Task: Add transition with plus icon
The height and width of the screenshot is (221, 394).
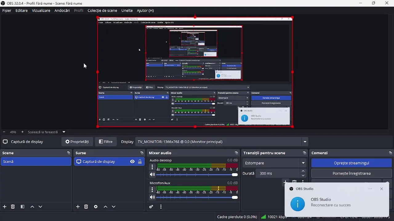Action: point(285,182)
